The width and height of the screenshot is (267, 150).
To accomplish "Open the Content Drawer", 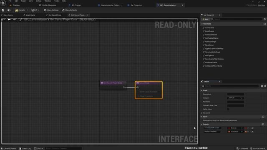I will [x=8, y=148].
